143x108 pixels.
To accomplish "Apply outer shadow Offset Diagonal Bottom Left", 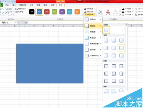I will tap(122, 40).
